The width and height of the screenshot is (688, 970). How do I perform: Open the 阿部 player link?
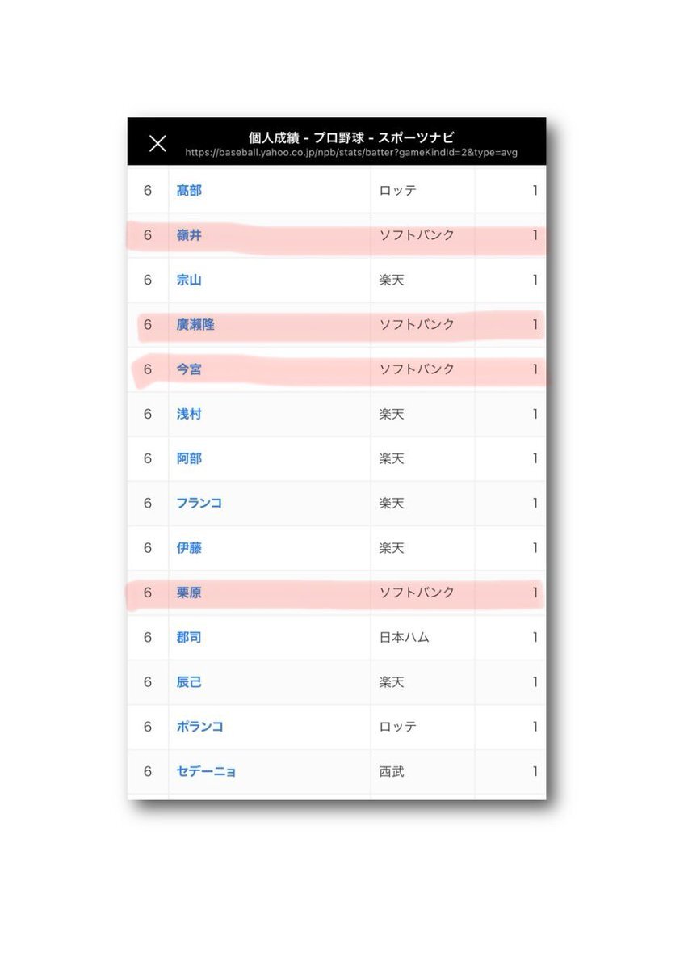(189, 458)
